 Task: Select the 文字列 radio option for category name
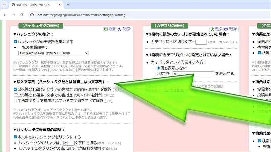158,73
